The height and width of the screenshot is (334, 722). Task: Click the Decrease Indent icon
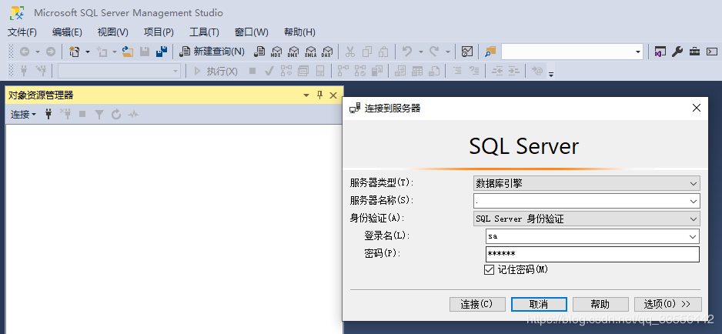[497, 71]
